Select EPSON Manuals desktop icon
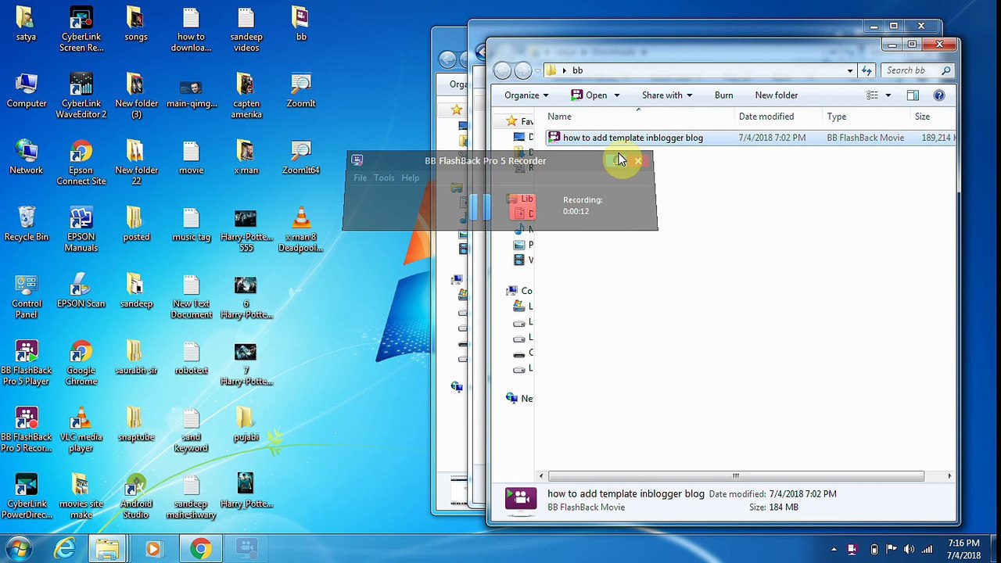1001x563 pixels. (x=81, y=230)
